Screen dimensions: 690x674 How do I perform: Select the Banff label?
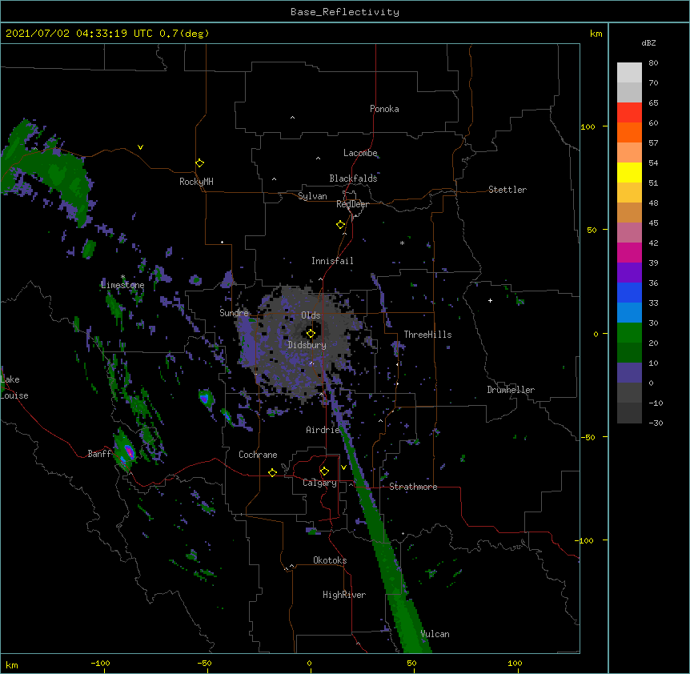coord(99,454)
